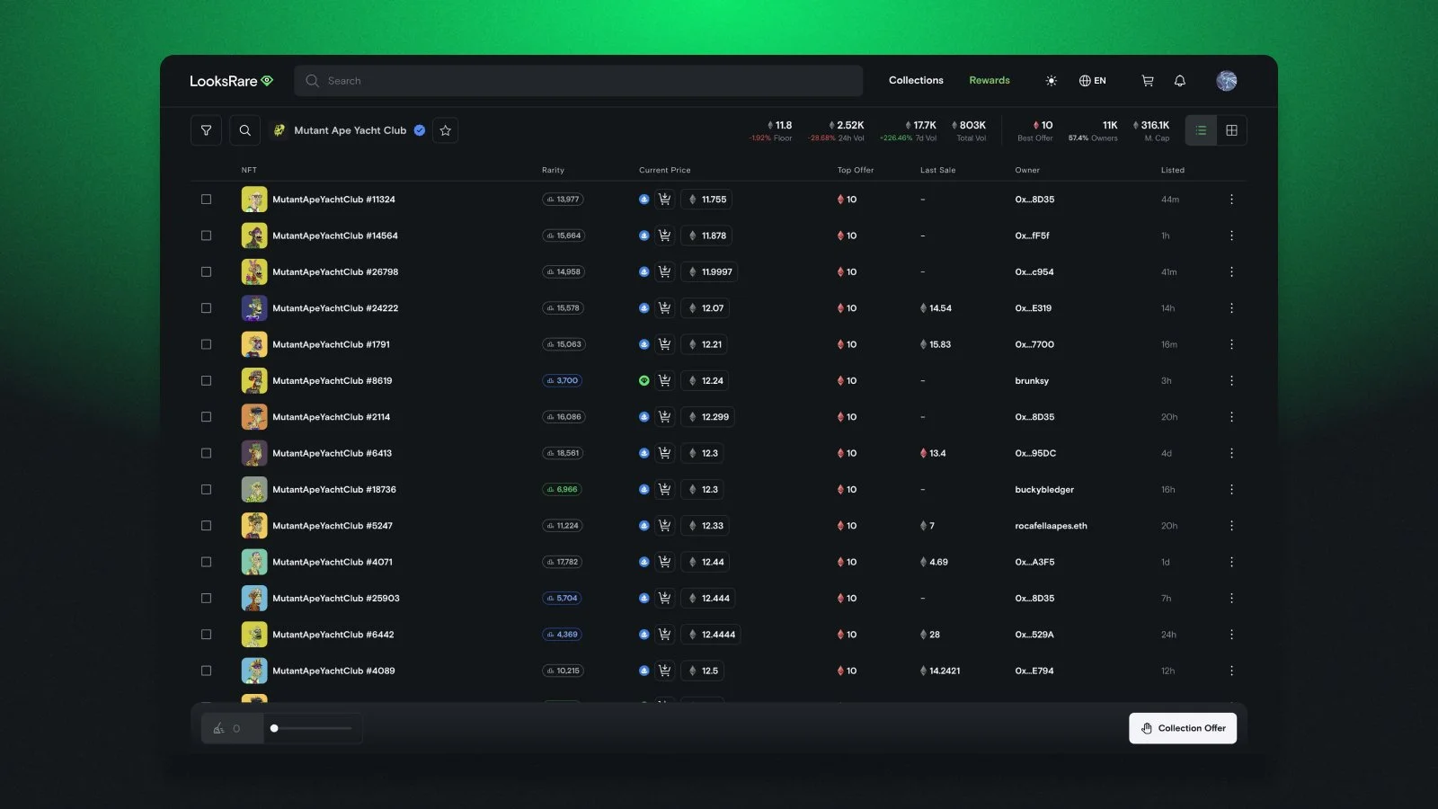Select checkbox for MutantApeYachtClub #26798
The image size is (1438, 809).
pos(206,271)
